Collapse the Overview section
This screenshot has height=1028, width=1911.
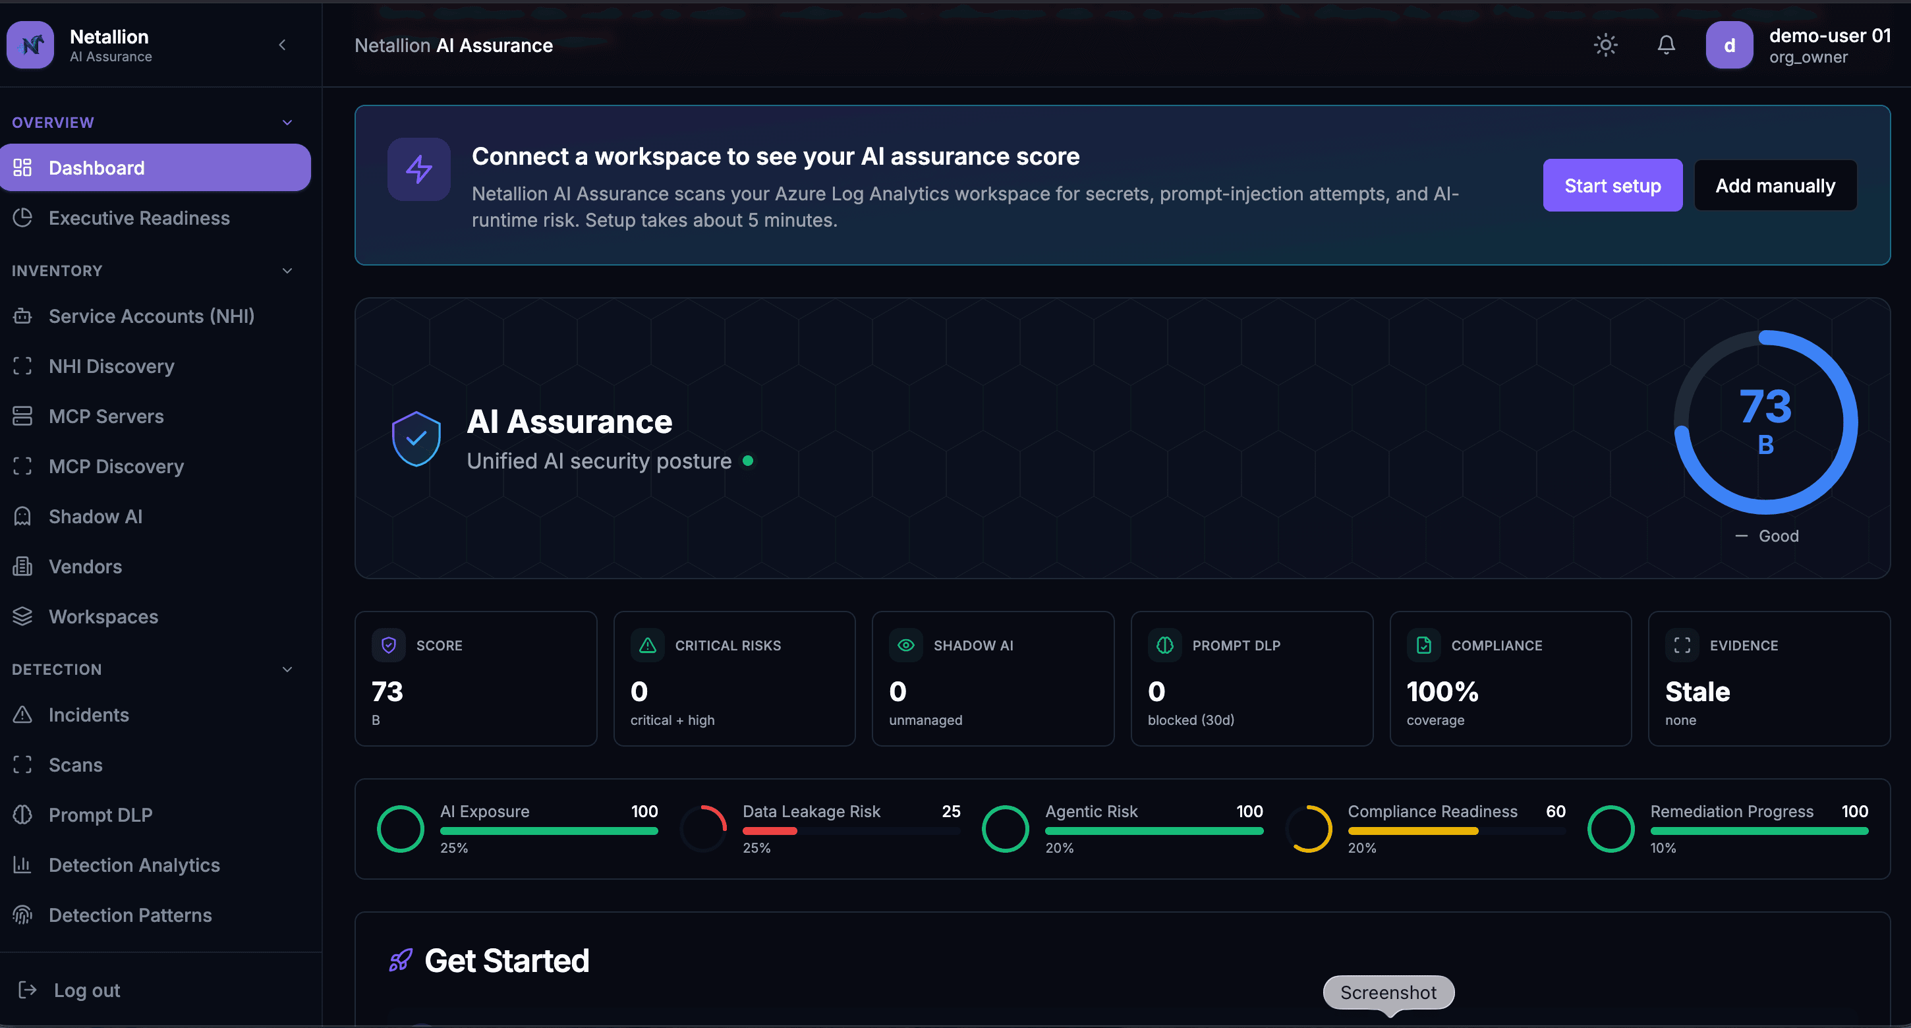pyautogui.click(x=287, y=123)
